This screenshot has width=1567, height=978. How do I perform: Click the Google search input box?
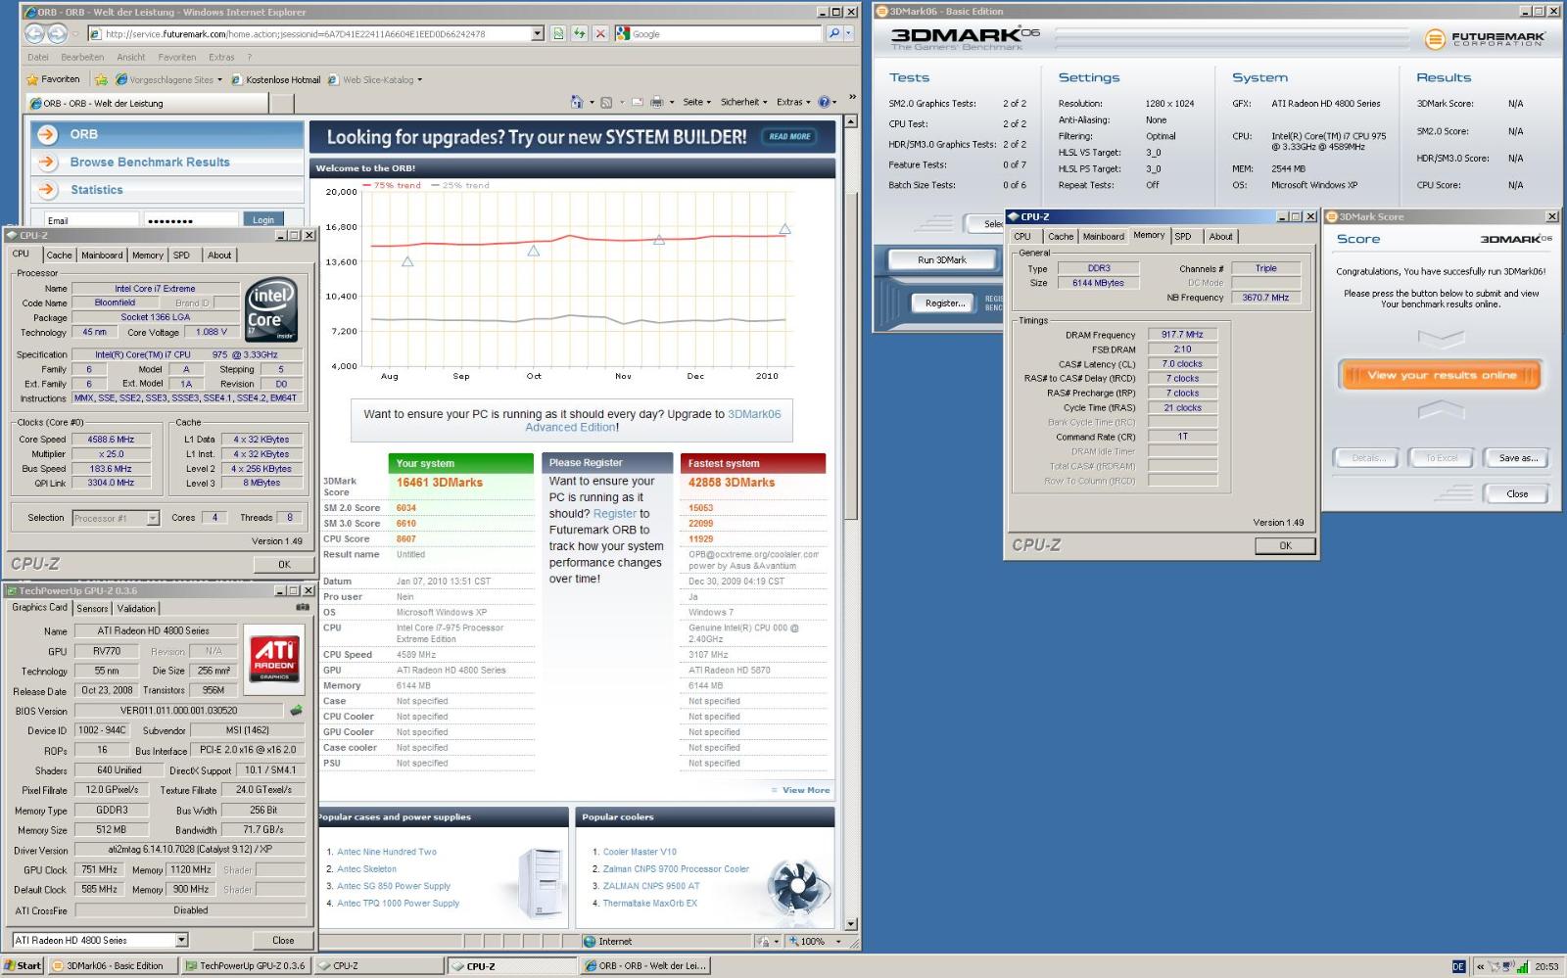point(718,33)
